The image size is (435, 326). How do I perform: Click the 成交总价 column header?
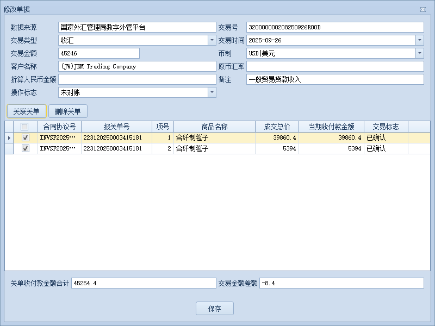tap(277, 127)
